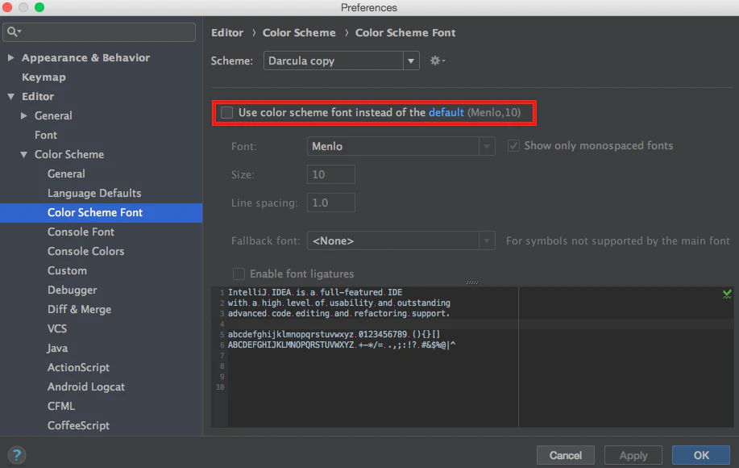Select Language Defaults under Color Scheme
This screenshot has width=739, height=468.
(x=94, y=193)
